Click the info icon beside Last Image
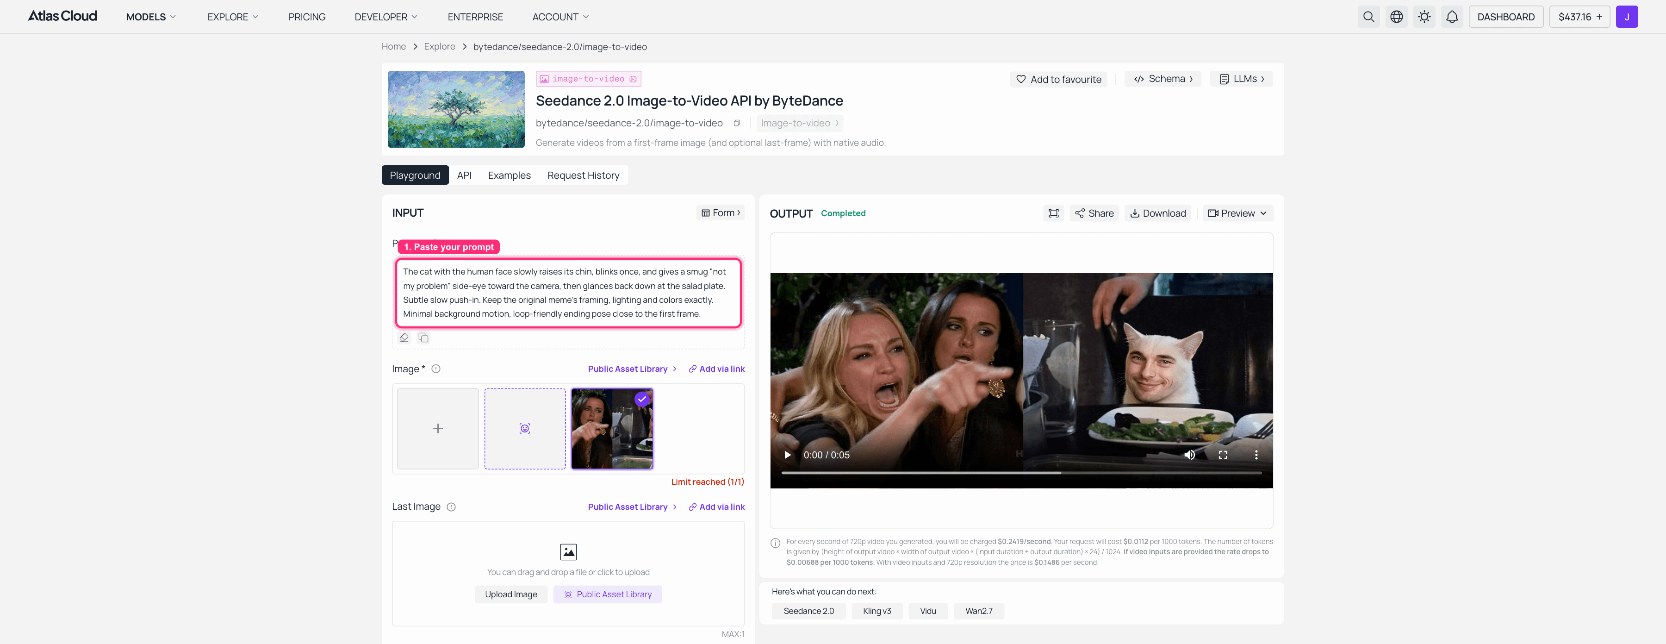 451,507
